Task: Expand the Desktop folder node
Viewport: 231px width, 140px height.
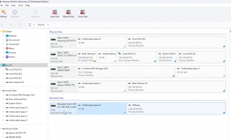Action: pyautogui.click(x=3, y=36)
